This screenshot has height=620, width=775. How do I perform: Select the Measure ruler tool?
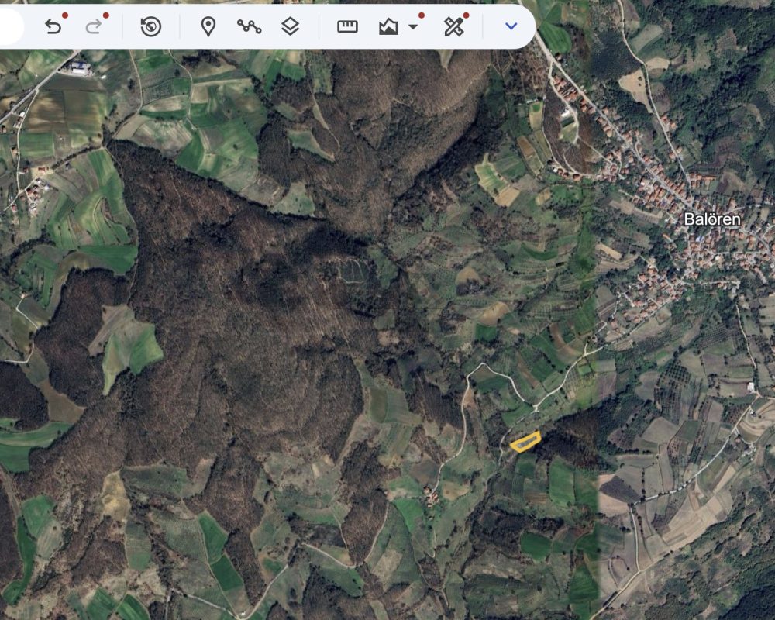pos(347,26)
